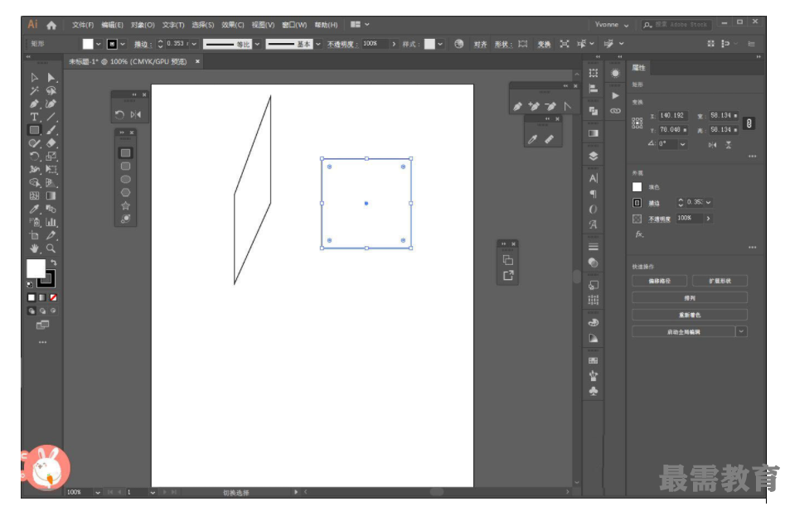785x511 pixels.
Task: Open rotation angle dropdown in Properties
Action: tap(683, 144)
